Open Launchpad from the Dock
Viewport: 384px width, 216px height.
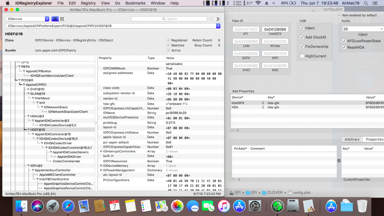click(x=52, y=206)
